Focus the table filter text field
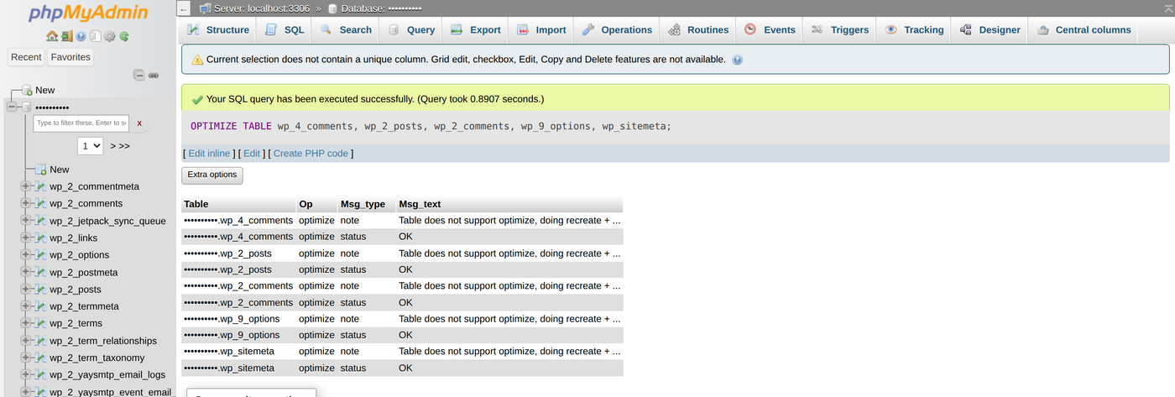Image resolution: width=1175 pixels, height=397 pixels. 81,123
